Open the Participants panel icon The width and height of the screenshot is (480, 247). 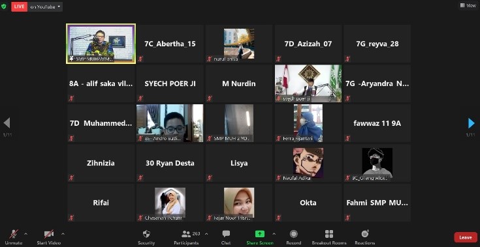pyautogui.click(x=186, y=234)
